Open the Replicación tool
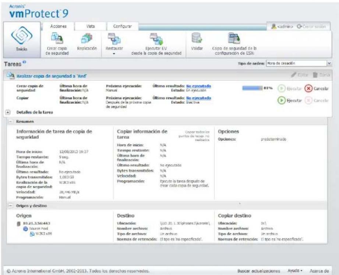 tap(87, 42)
